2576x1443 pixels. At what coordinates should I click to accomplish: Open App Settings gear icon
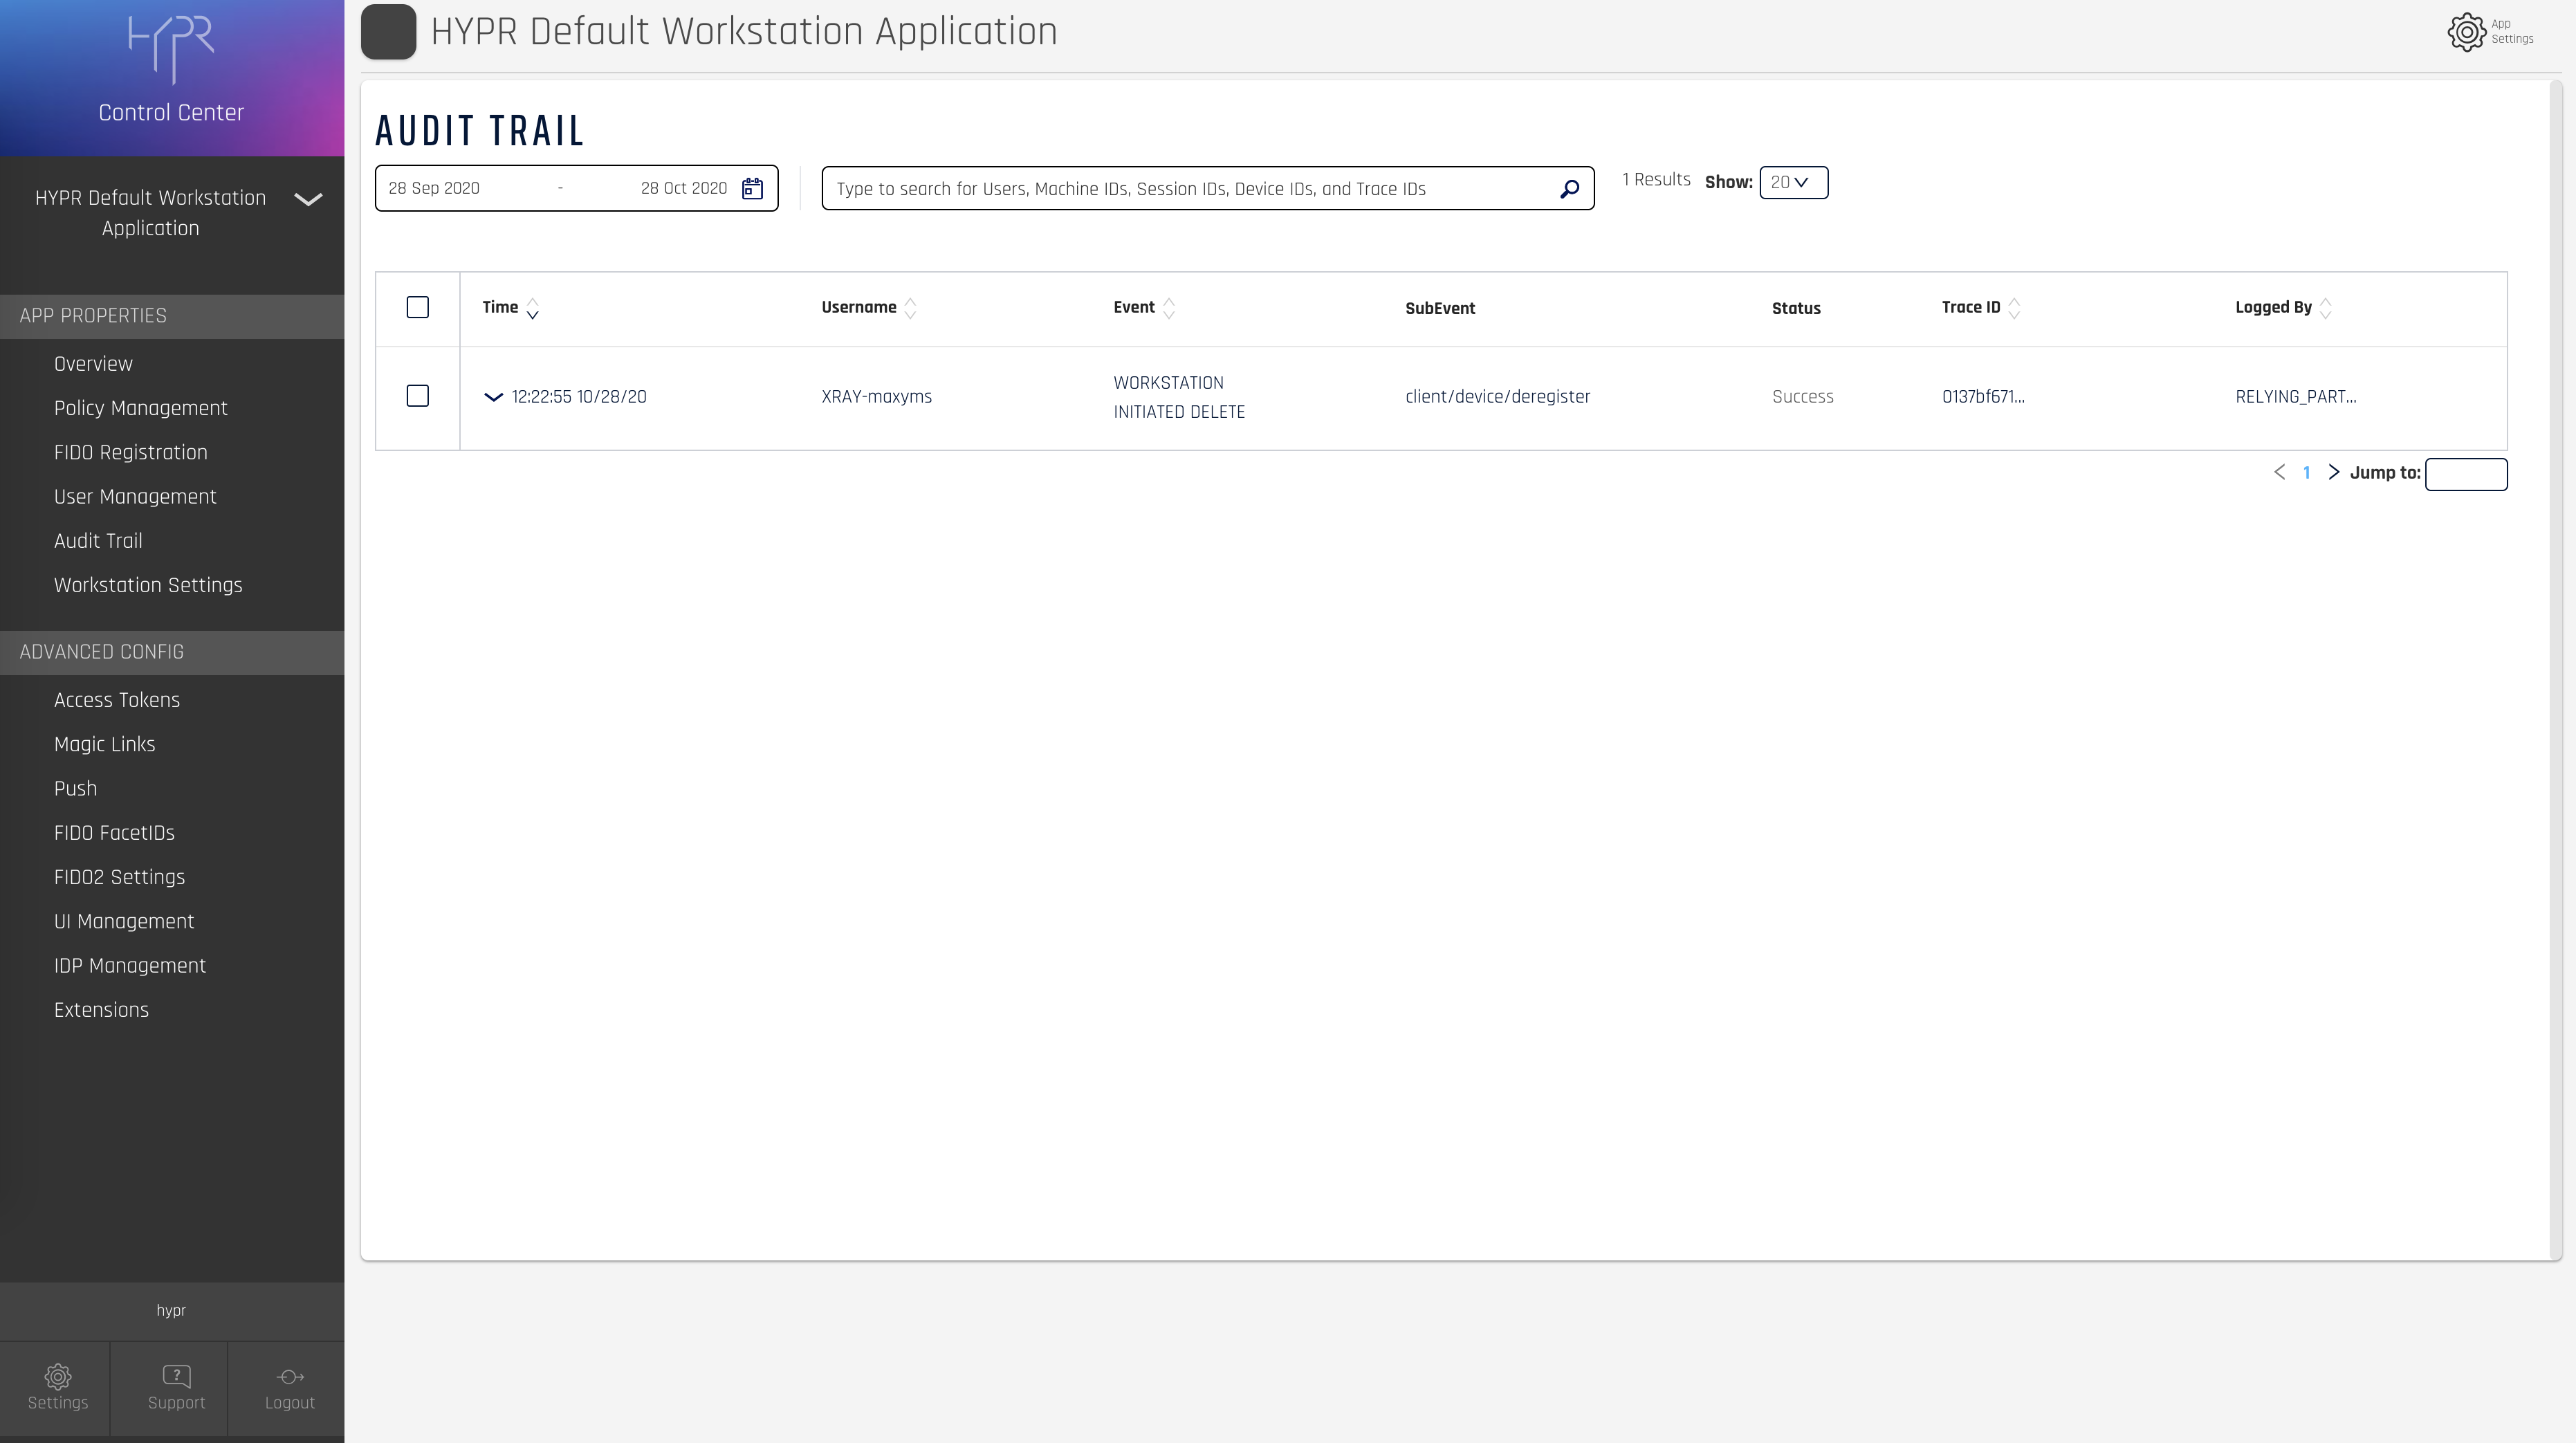point(2466,32)
